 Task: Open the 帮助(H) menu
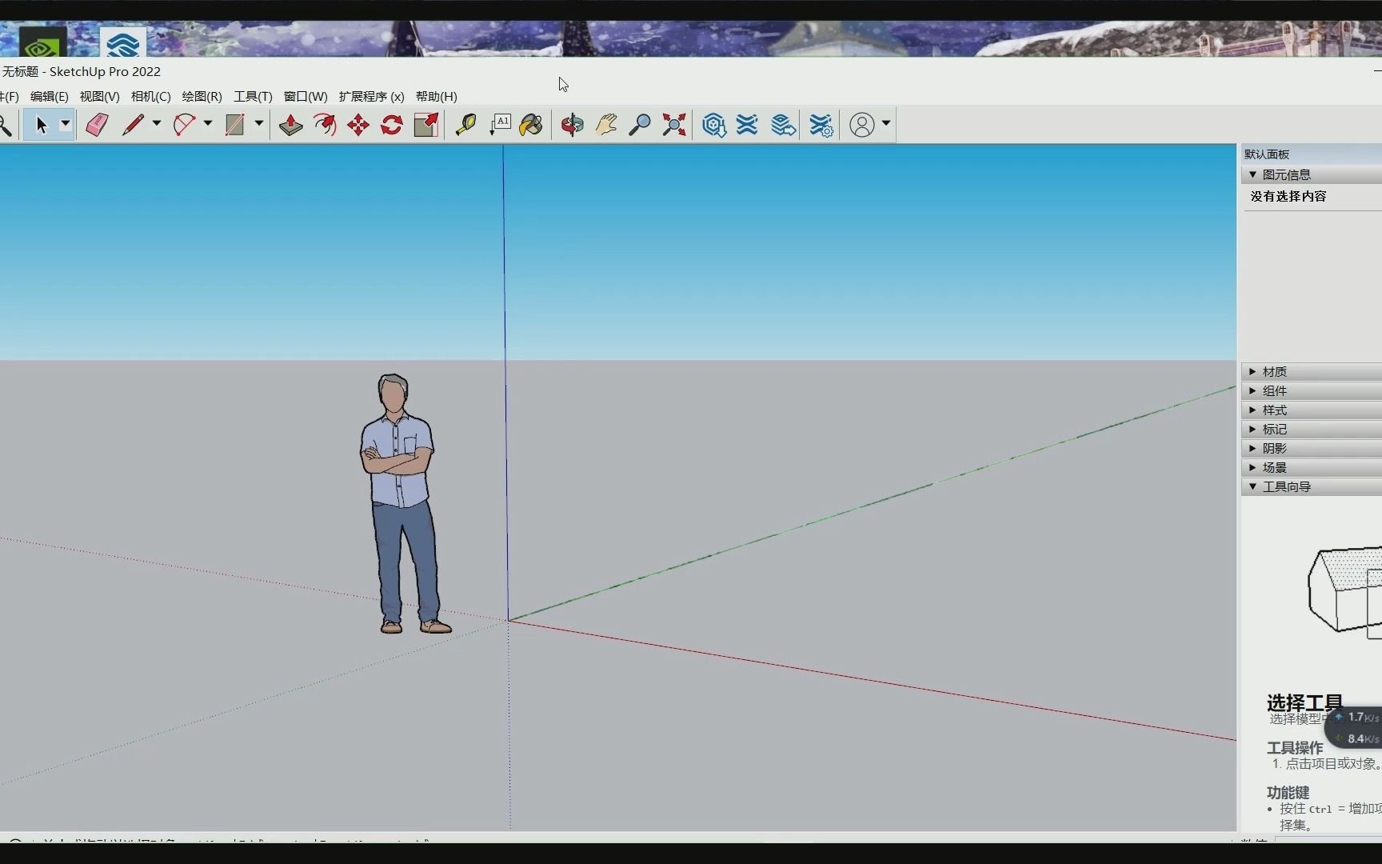436,96
